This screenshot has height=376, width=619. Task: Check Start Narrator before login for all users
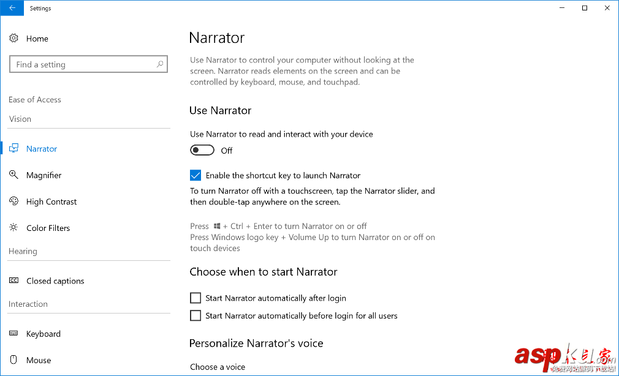pos(196,316)
